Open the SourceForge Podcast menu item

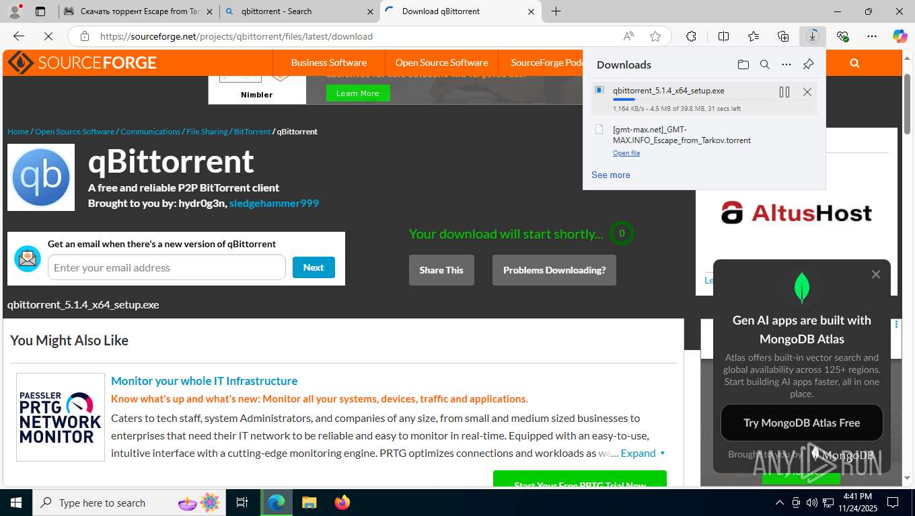click(547, 62)
